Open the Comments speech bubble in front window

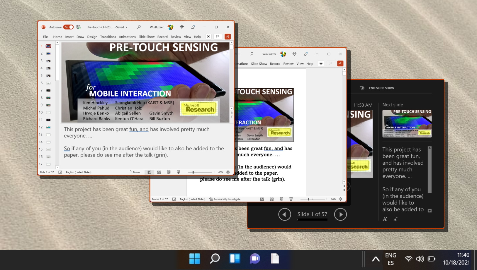(218, 37)
